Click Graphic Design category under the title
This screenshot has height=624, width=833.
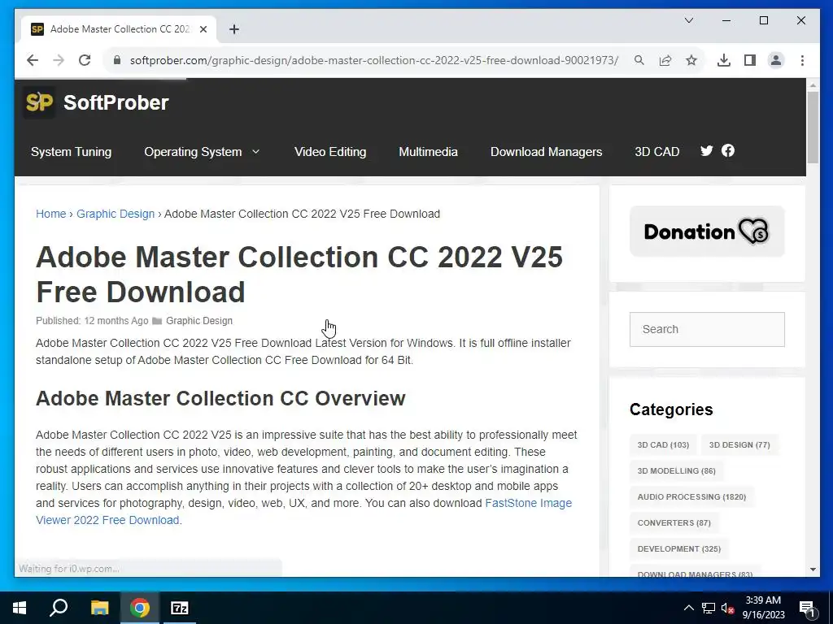pos(199,320)
